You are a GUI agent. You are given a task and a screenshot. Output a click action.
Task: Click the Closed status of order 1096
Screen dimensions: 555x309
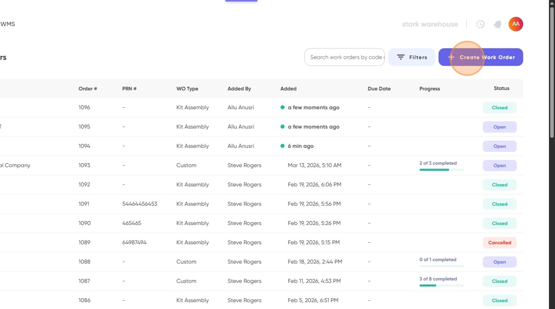point(499,108)
